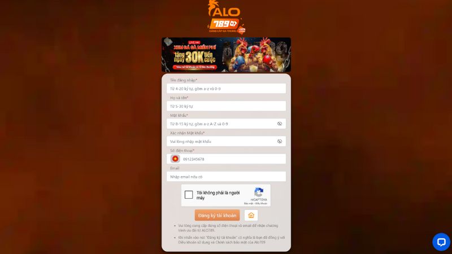Focus the Tên đăng nhập username field

tap(227, 89)
